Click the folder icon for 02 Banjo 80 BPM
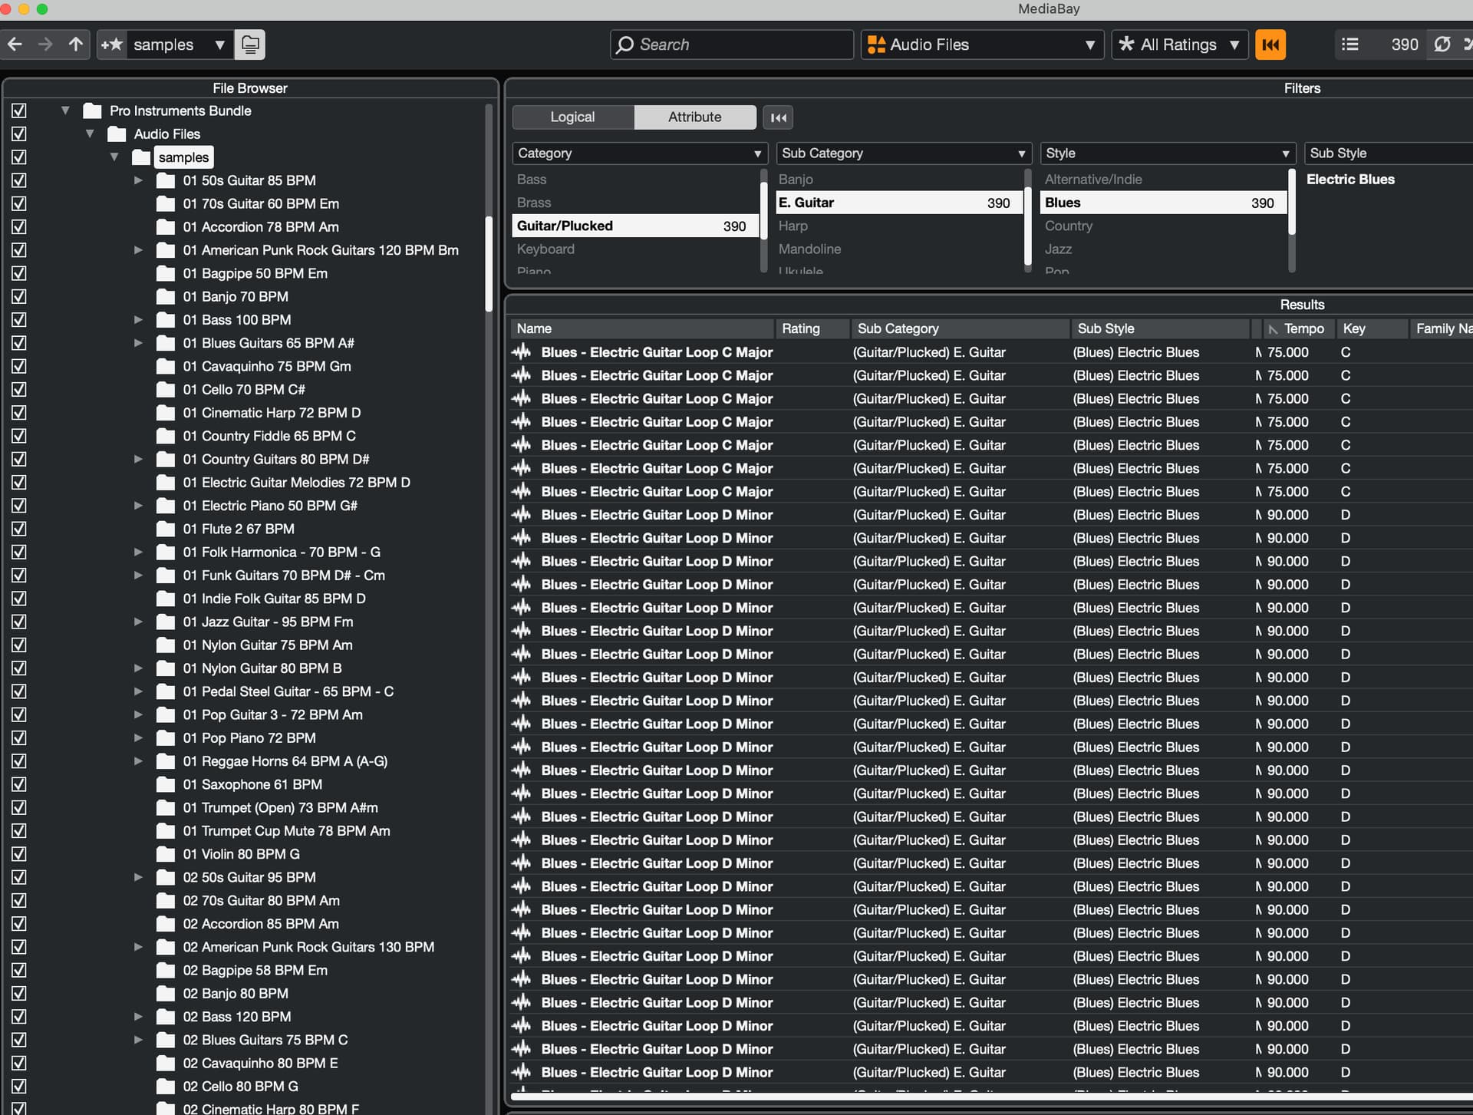 [x=166, y=994]
